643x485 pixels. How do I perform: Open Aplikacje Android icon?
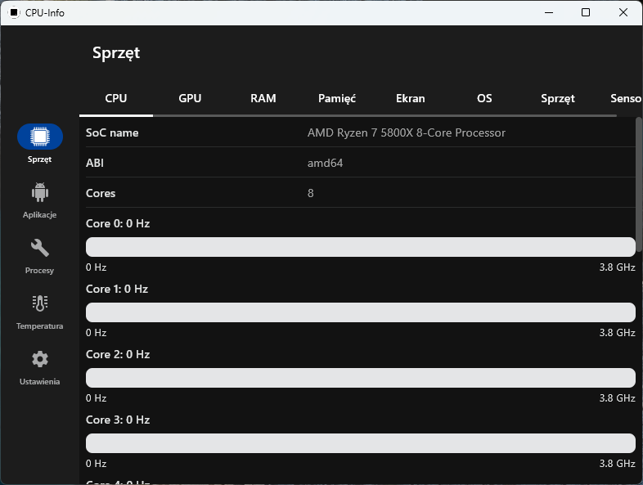[40, 192]
